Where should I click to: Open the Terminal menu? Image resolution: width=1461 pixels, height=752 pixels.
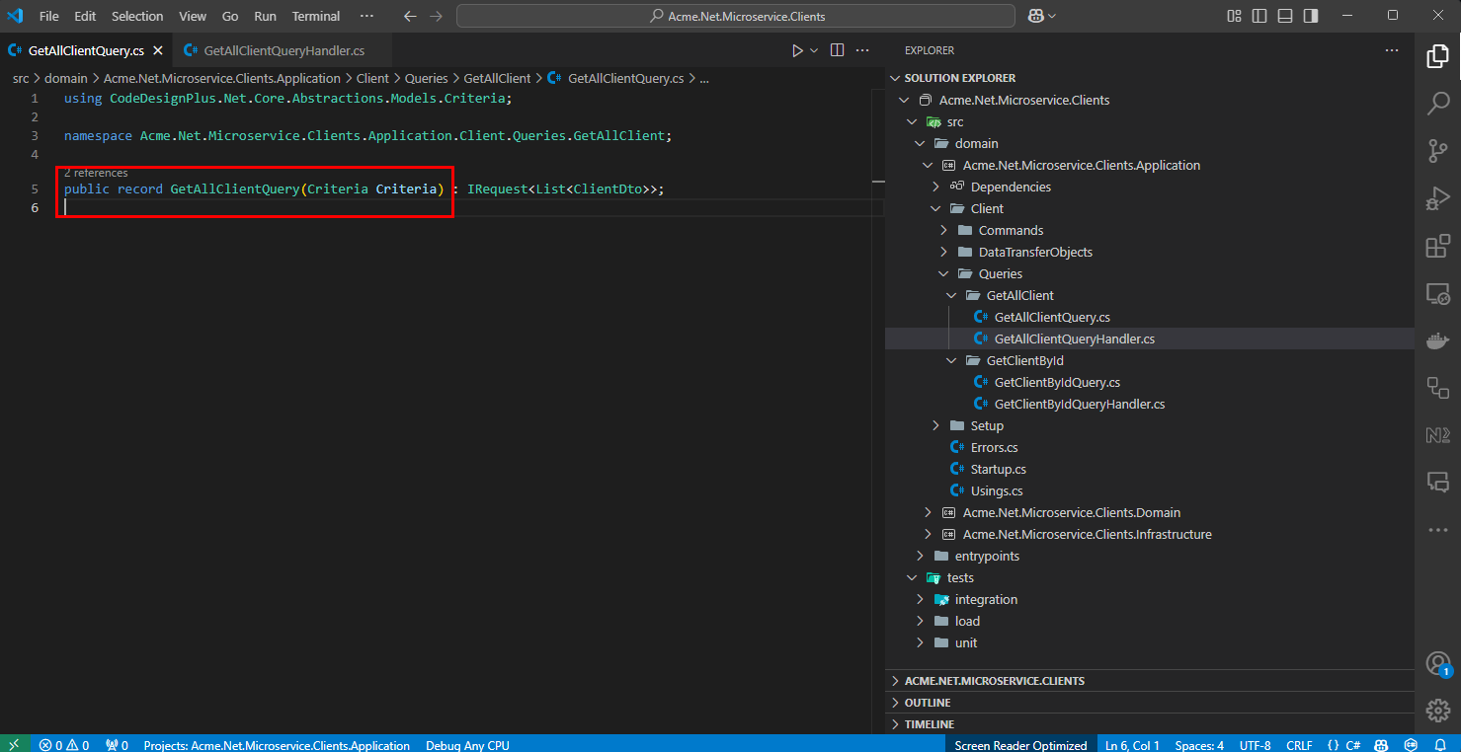(x=316, y=16)
